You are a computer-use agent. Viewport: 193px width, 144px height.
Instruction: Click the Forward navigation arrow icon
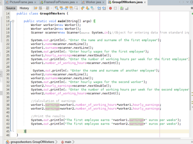point(48,8)
